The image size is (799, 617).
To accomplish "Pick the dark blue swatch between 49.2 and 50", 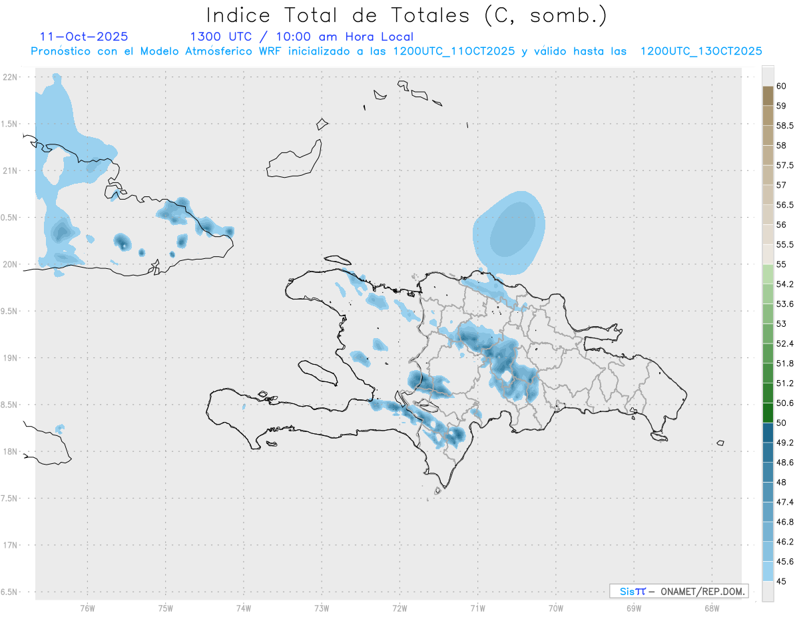I will coord(768,433).
